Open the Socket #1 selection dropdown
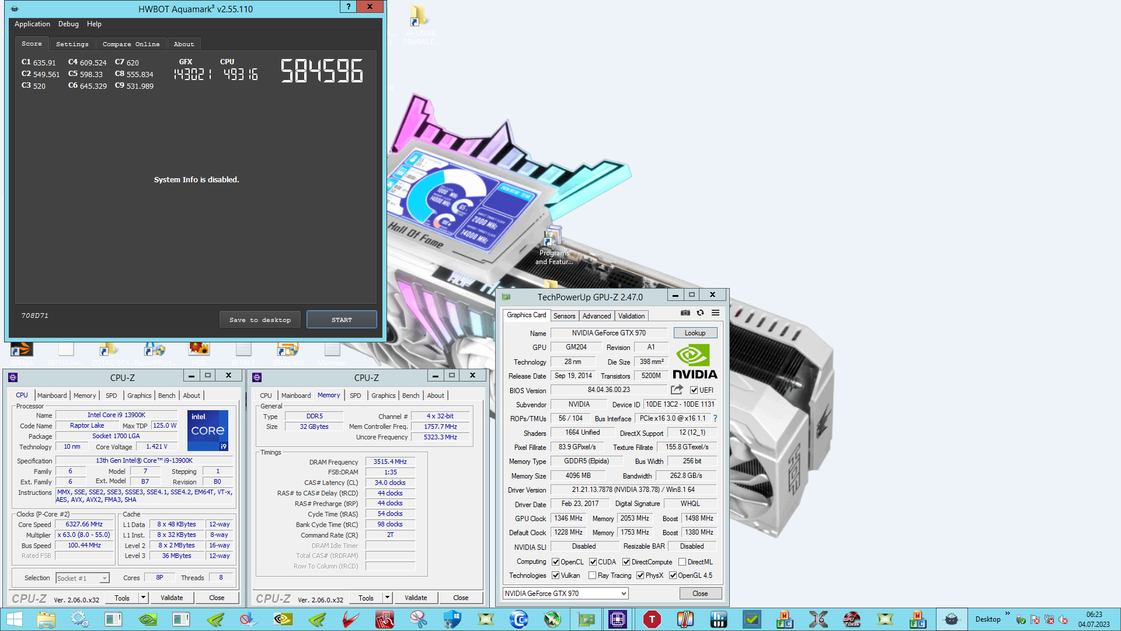 pyautogui.click(x=82, y=578)
